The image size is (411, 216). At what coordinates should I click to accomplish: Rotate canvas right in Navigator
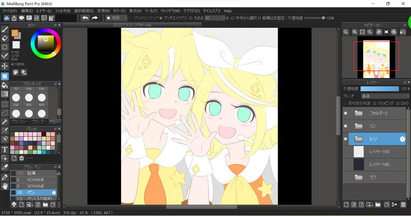pyautogui.click(x=394, y=32)
